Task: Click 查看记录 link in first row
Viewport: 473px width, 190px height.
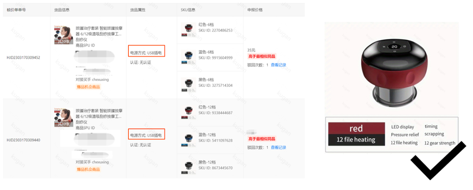Action: click(278, 65)
